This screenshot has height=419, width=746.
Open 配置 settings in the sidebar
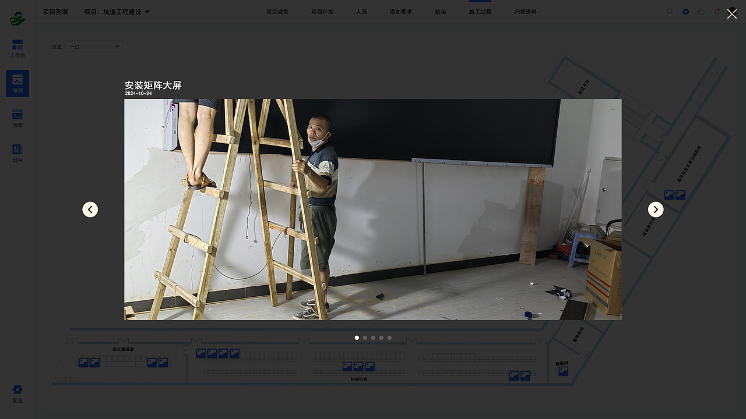click(17, 394)
